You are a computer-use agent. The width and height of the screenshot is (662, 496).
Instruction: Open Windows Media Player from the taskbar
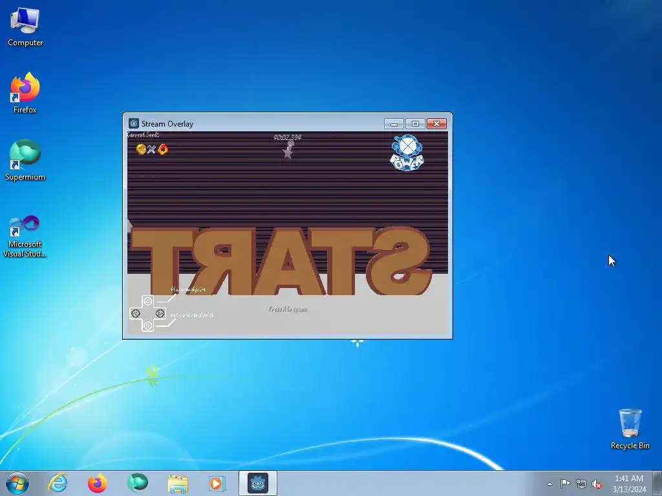click(x=217, y=483)
